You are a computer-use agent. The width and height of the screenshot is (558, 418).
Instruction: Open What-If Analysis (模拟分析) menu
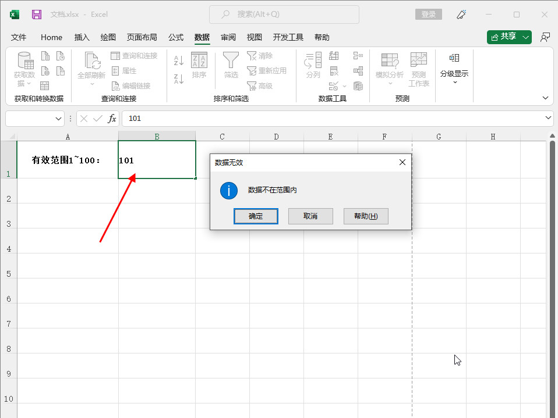pos(390,69)
